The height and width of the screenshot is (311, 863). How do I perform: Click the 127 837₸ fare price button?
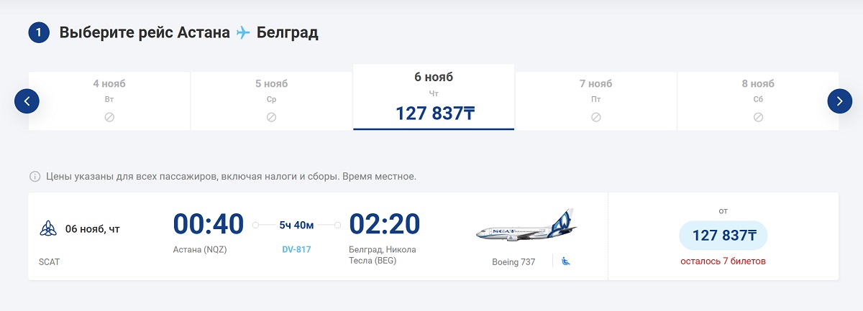pos(723,236)
